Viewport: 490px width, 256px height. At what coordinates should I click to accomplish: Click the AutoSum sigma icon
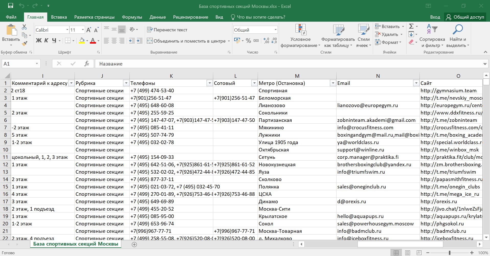411,26
